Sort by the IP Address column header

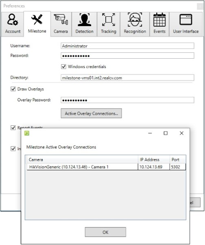tap(154, 160)
